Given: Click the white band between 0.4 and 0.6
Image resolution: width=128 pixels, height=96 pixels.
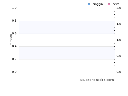Looking at the screenshot, I should (67, 40).
